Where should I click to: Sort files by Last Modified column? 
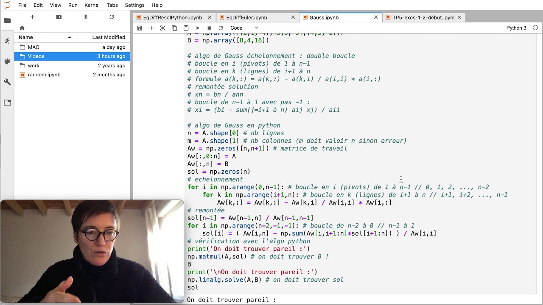coord(104,37)
